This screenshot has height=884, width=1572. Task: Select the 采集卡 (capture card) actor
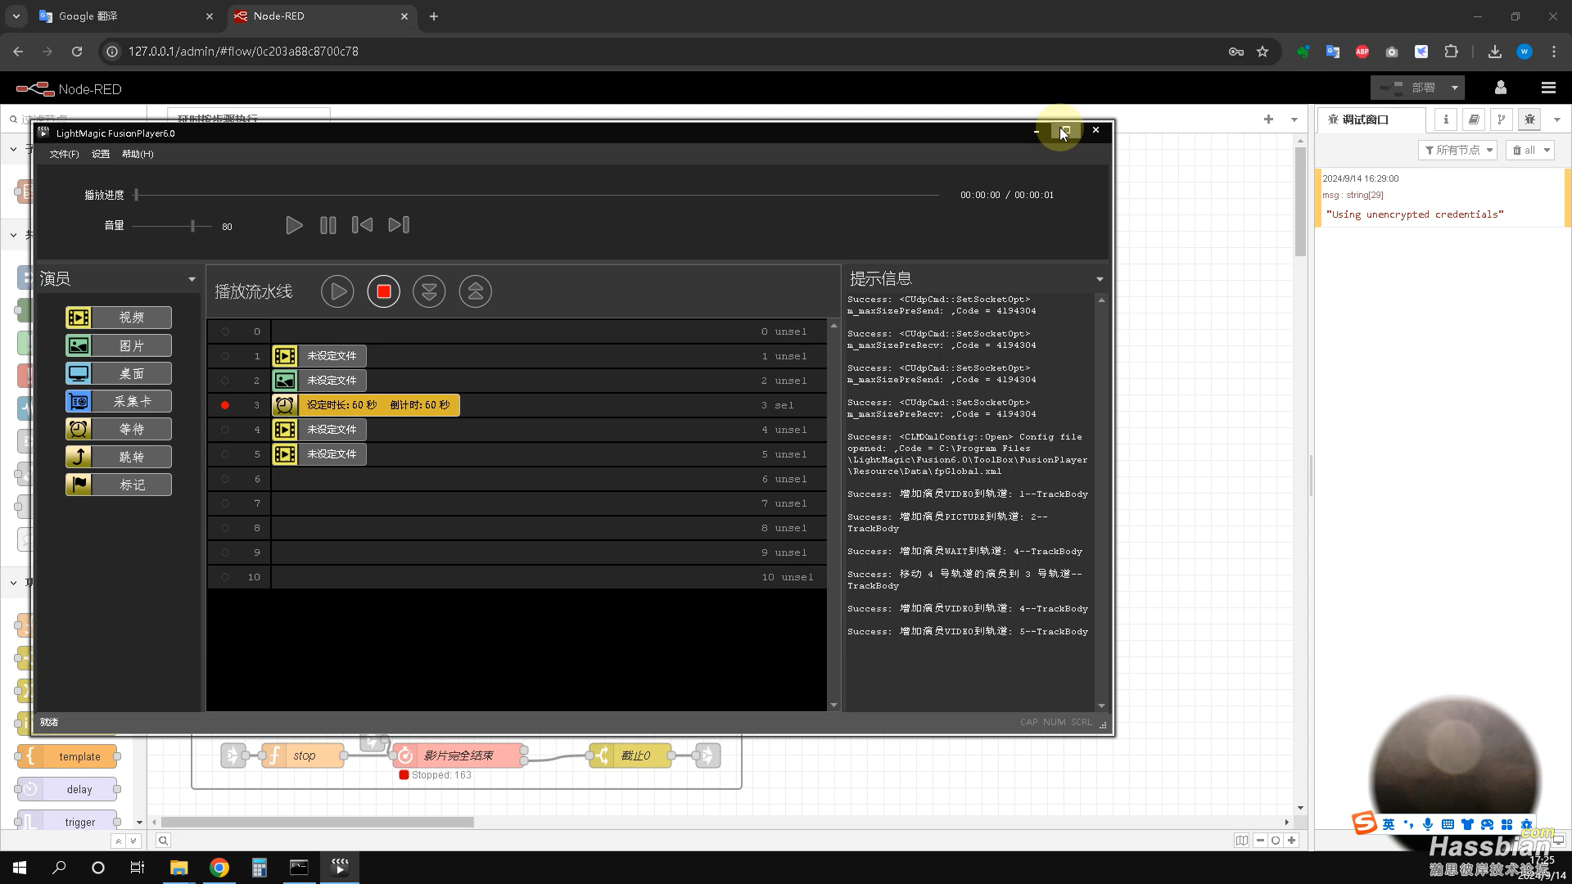point(119,401)
